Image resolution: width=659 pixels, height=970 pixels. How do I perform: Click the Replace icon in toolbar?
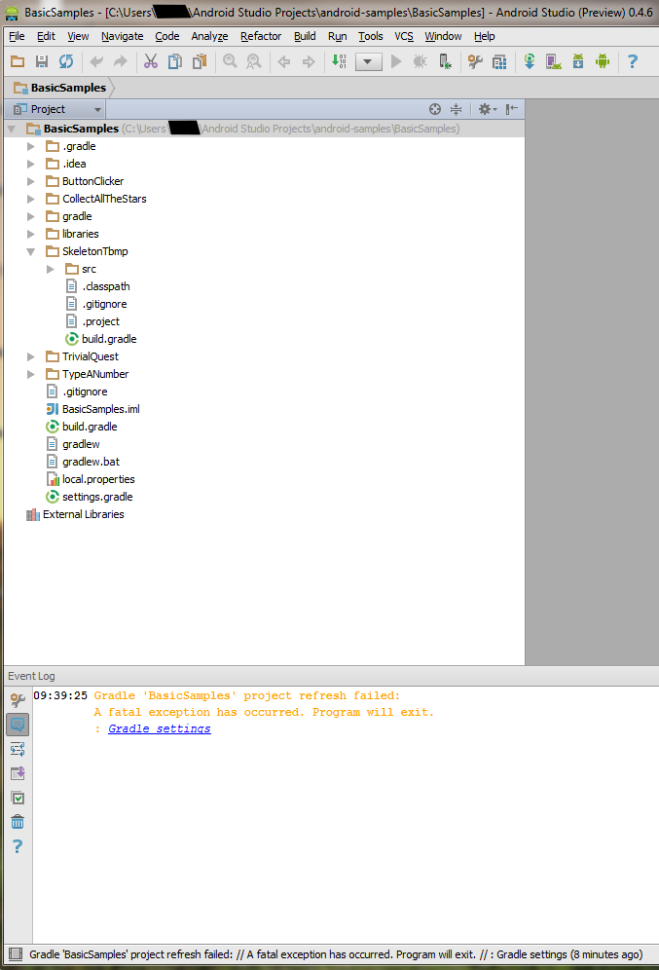pos(253,61)
